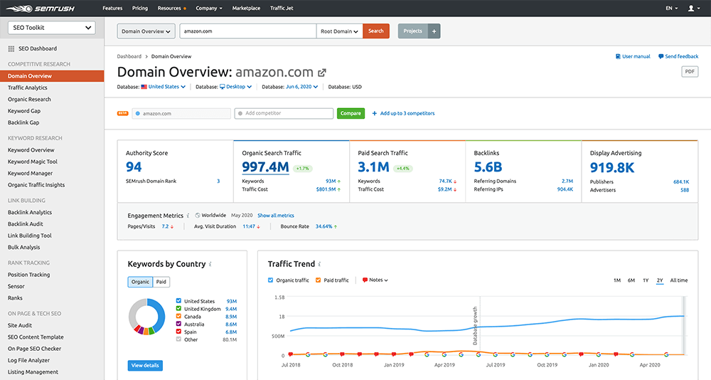Open the SEO Toolkit dropdown

[52, 28]
